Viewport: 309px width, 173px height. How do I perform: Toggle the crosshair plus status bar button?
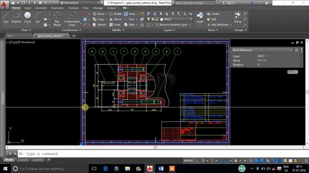pos(245,161)
